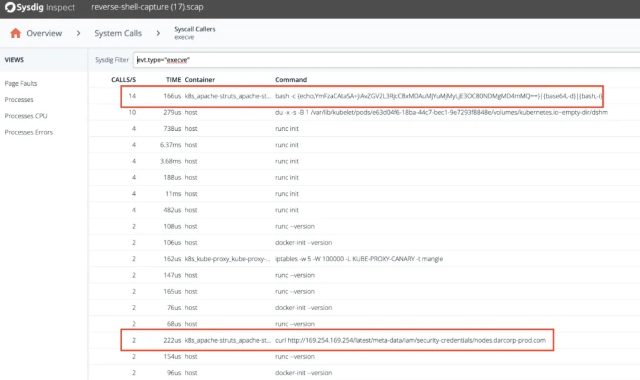Select the runc init row timed 188us

tap(364, 178)
